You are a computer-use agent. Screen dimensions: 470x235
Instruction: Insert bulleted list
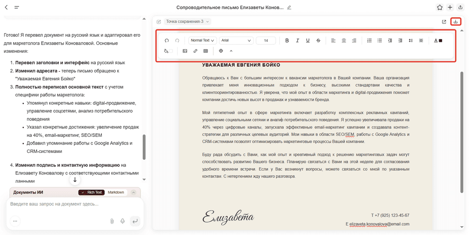point(380,40)
